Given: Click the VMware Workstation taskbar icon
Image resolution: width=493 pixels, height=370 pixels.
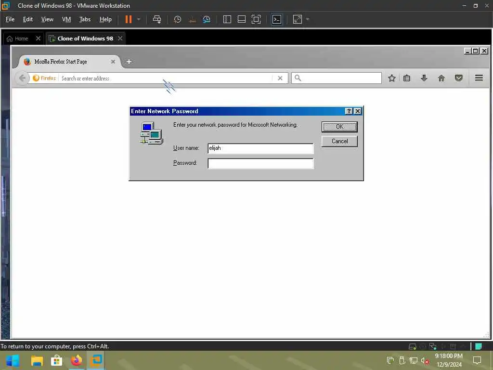Looking at the screenshot, I should click(96, 360).
